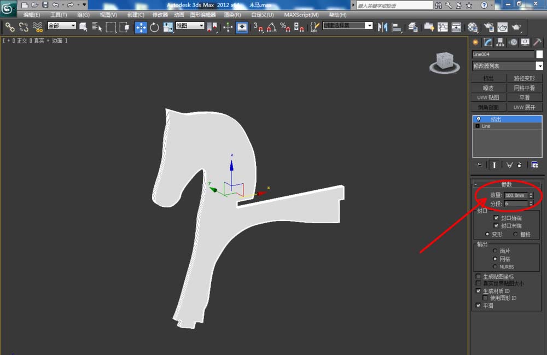Viewport: 547px width, 355px height.
Task: Toggle the 生成材质 ID checkbox
Action: coord(478,291)
